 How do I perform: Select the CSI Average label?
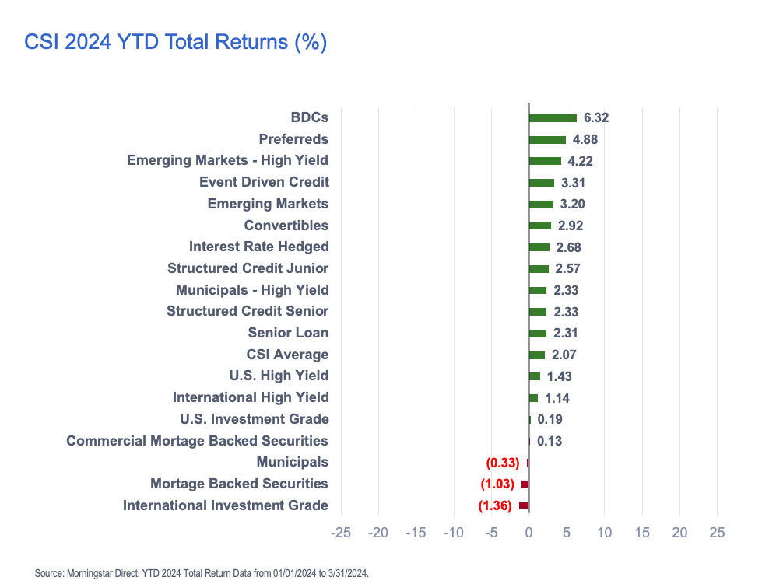click(x=287, y=355)
